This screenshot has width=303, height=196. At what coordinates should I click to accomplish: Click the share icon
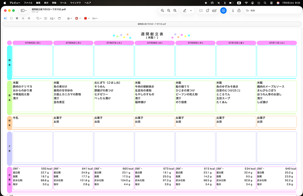click(239, 11)
